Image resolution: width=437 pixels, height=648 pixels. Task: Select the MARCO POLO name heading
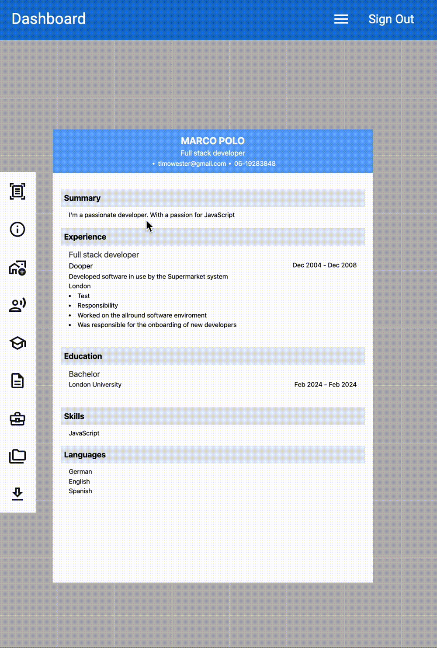tap(212, 141)
